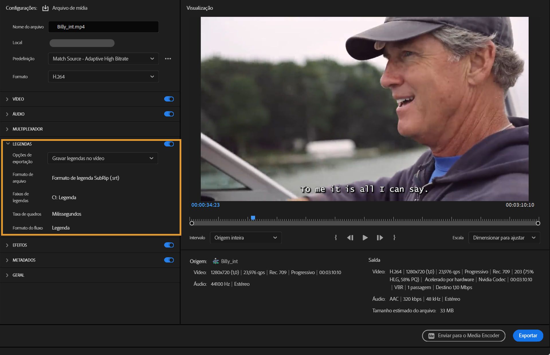Screen dimensions: 550x355
Task: Send to Media Encoder
Action: (463, 336)
